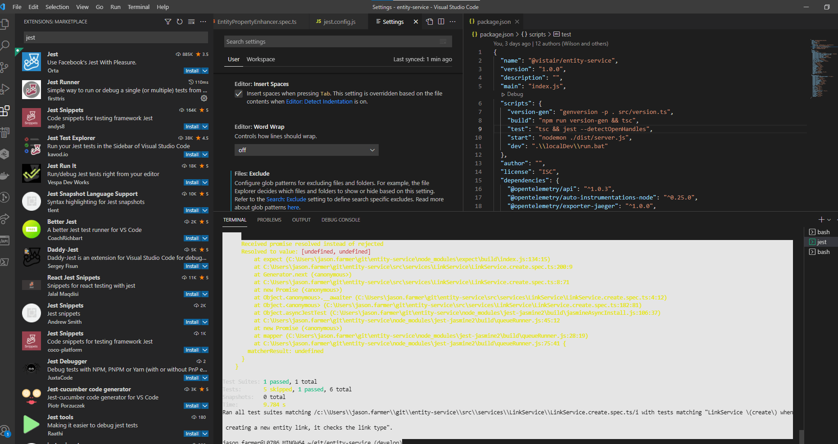The image size is (838, 444).
Task: Click the Jest Runner extension logo
Action: pos(32,90)
